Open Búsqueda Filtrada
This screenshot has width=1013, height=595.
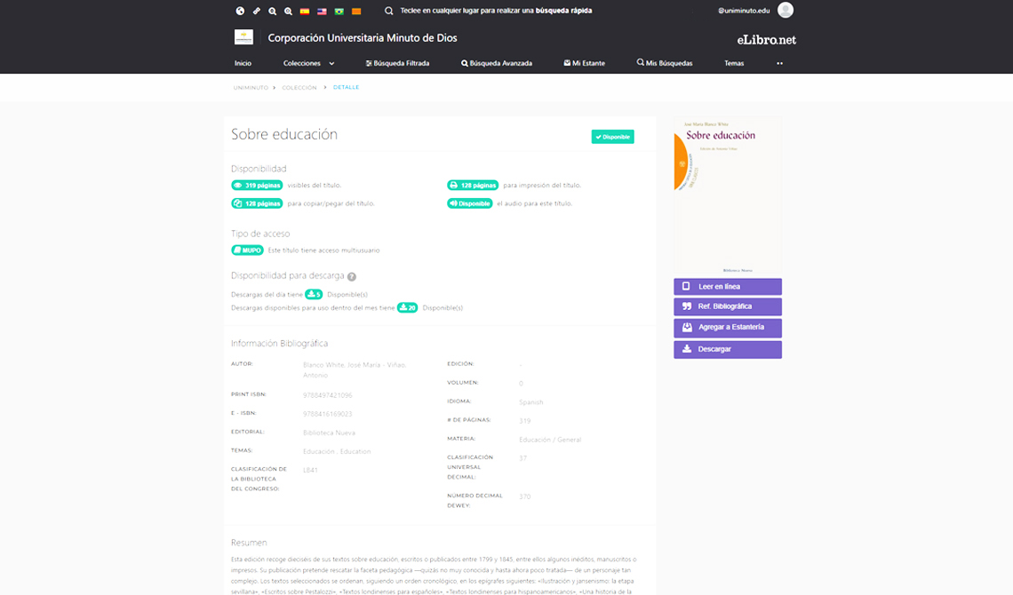point(397,63)
